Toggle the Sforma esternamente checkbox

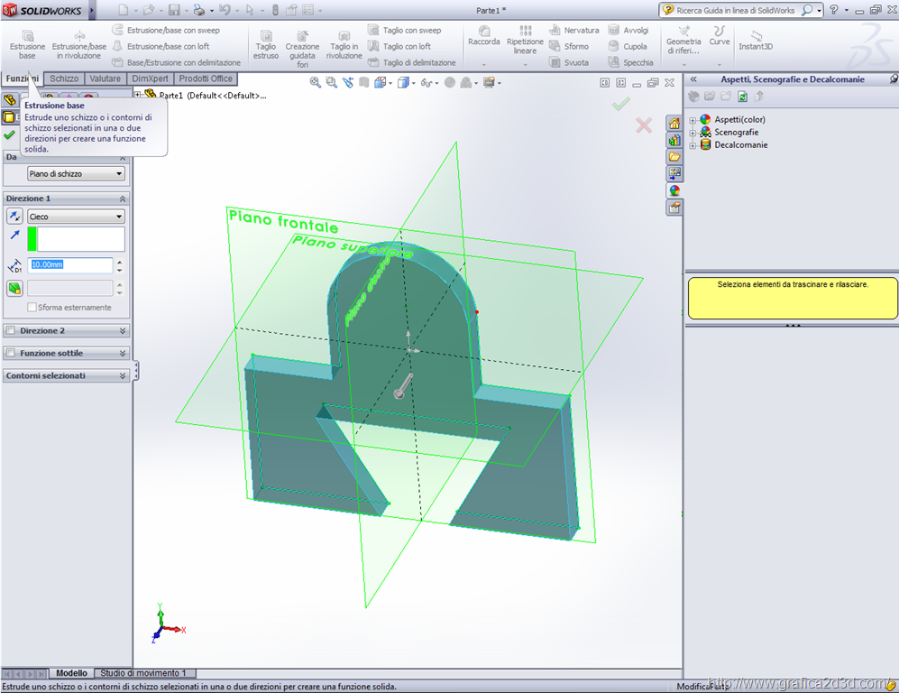[x=32, y=308]
